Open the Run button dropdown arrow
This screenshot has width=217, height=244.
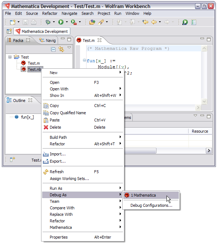coord(67,22)
